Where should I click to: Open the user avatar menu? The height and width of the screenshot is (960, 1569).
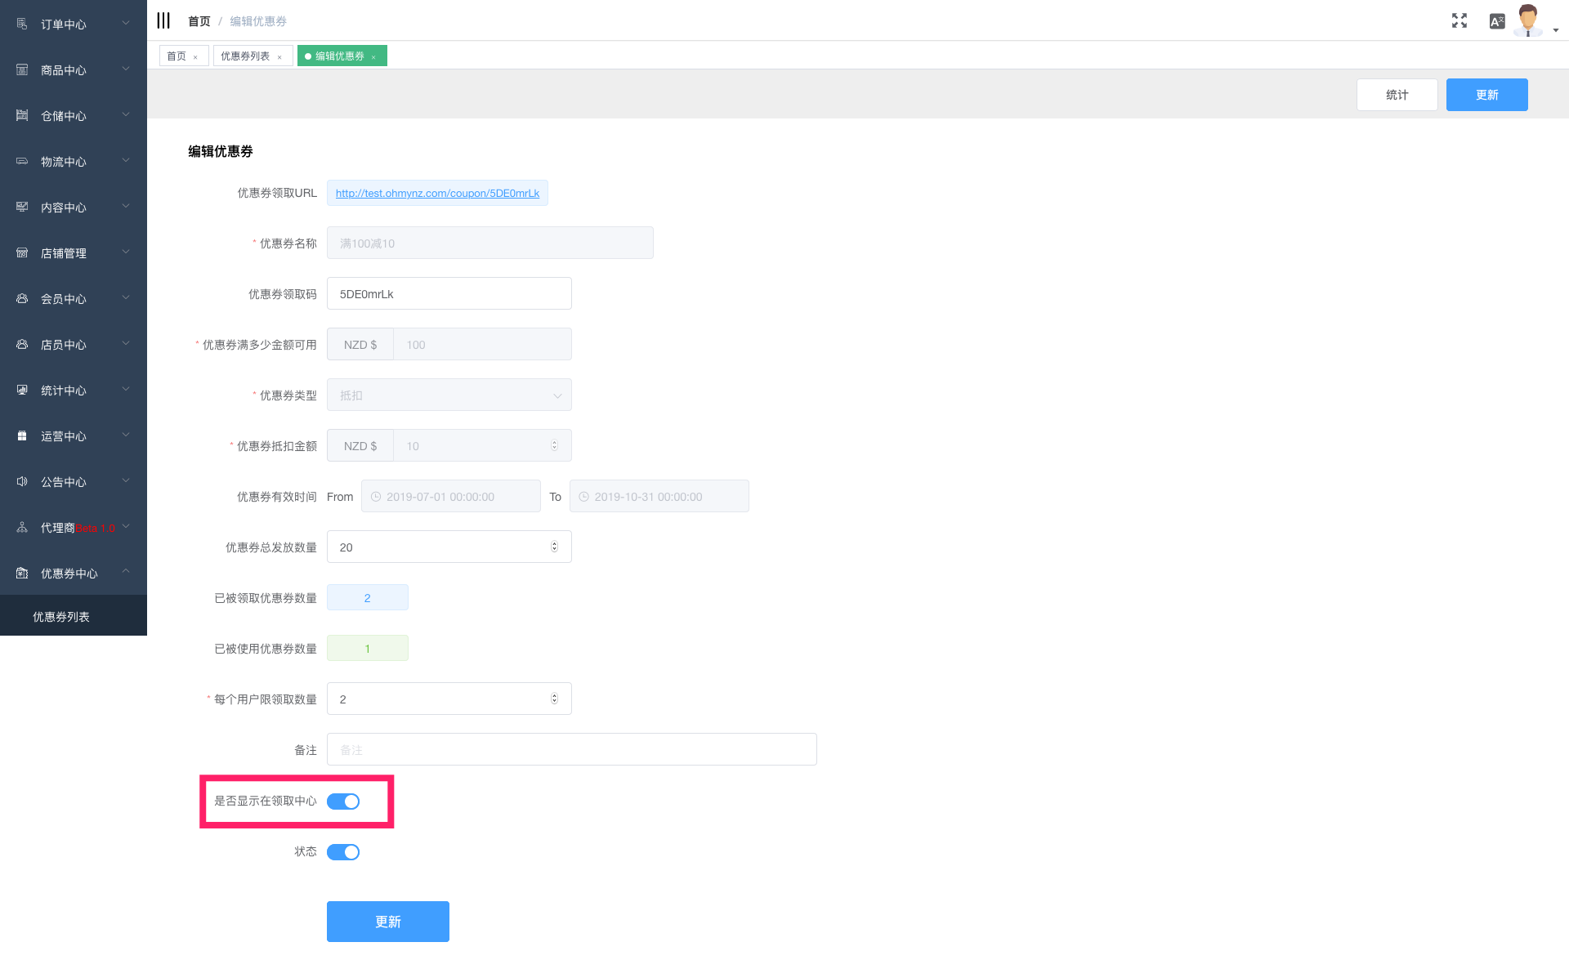(x=1528, y=21)
